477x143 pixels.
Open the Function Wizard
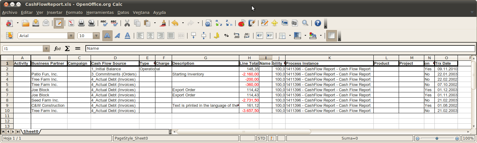pyautogui.click(x=57, y=48)
